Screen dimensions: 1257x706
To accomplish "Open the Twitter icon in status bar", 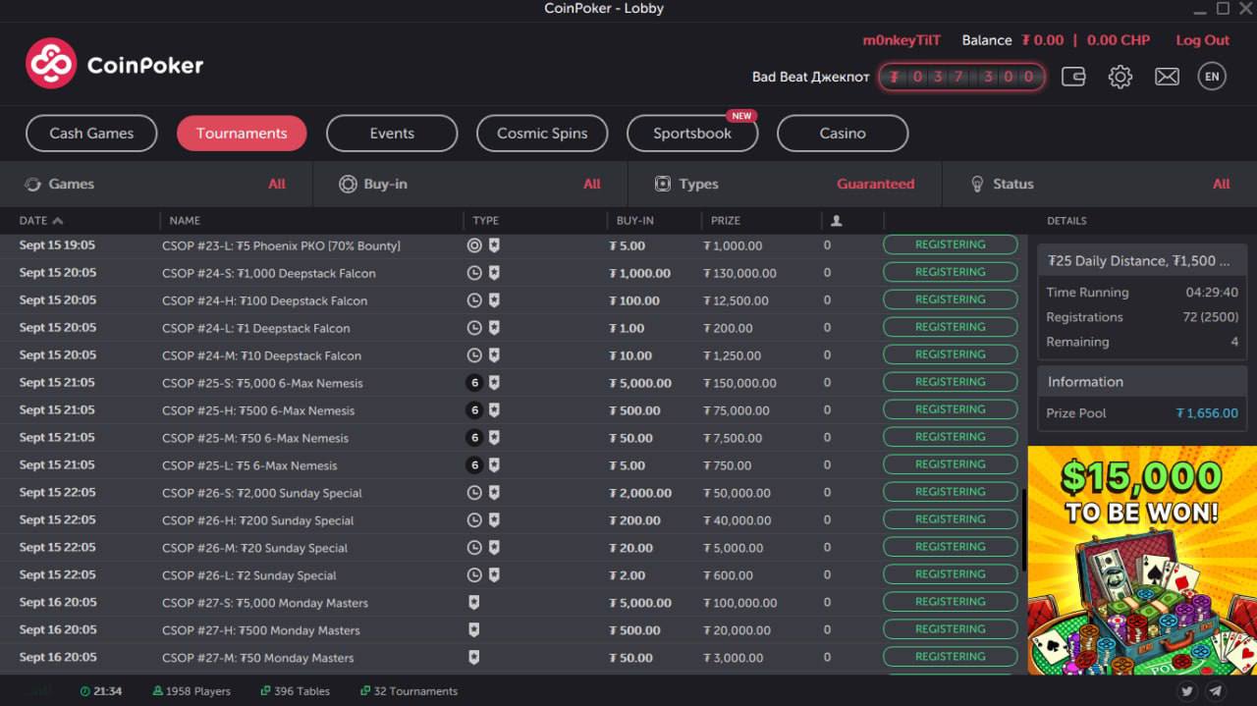I will click(x=1187, y=691).
